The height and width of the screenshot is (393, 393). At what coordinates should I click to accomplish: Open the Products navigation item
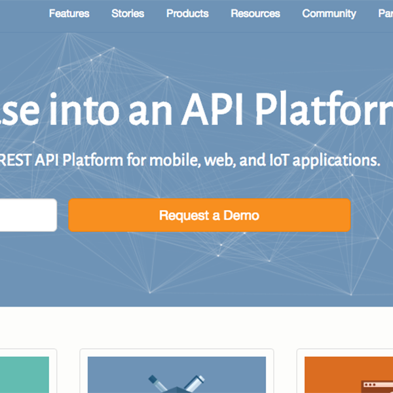[x=187, y=13]
